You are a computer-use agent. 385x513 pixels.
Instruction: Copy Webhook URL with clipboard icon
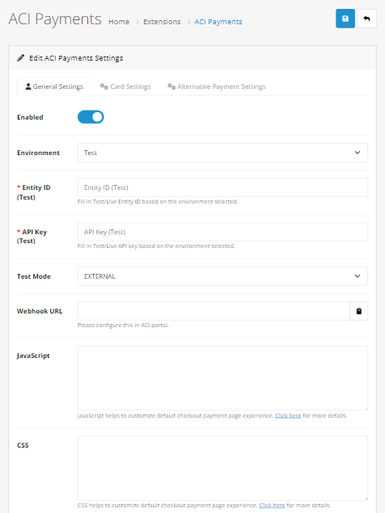coord(359,311)
